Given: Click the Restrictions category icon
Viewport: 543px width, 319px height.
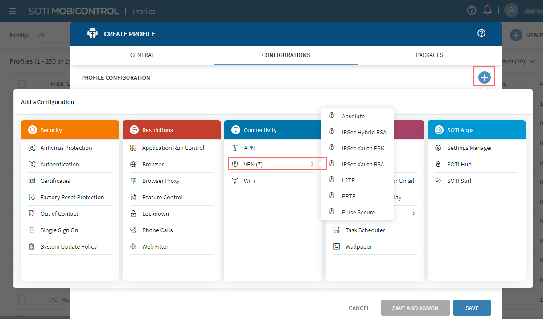Looking at the screenshot, I should point(134,130).
